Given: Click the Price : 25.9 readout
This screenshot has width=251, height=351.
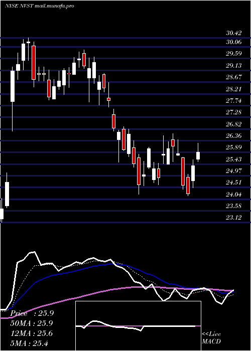Looking at the screenshot, I should coord(32,313).
